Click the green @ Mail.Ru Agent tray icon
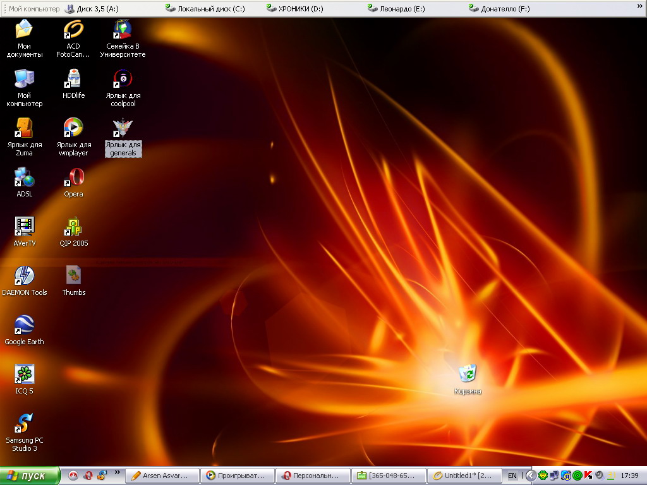647x485 pixels. tap(577, 476)
